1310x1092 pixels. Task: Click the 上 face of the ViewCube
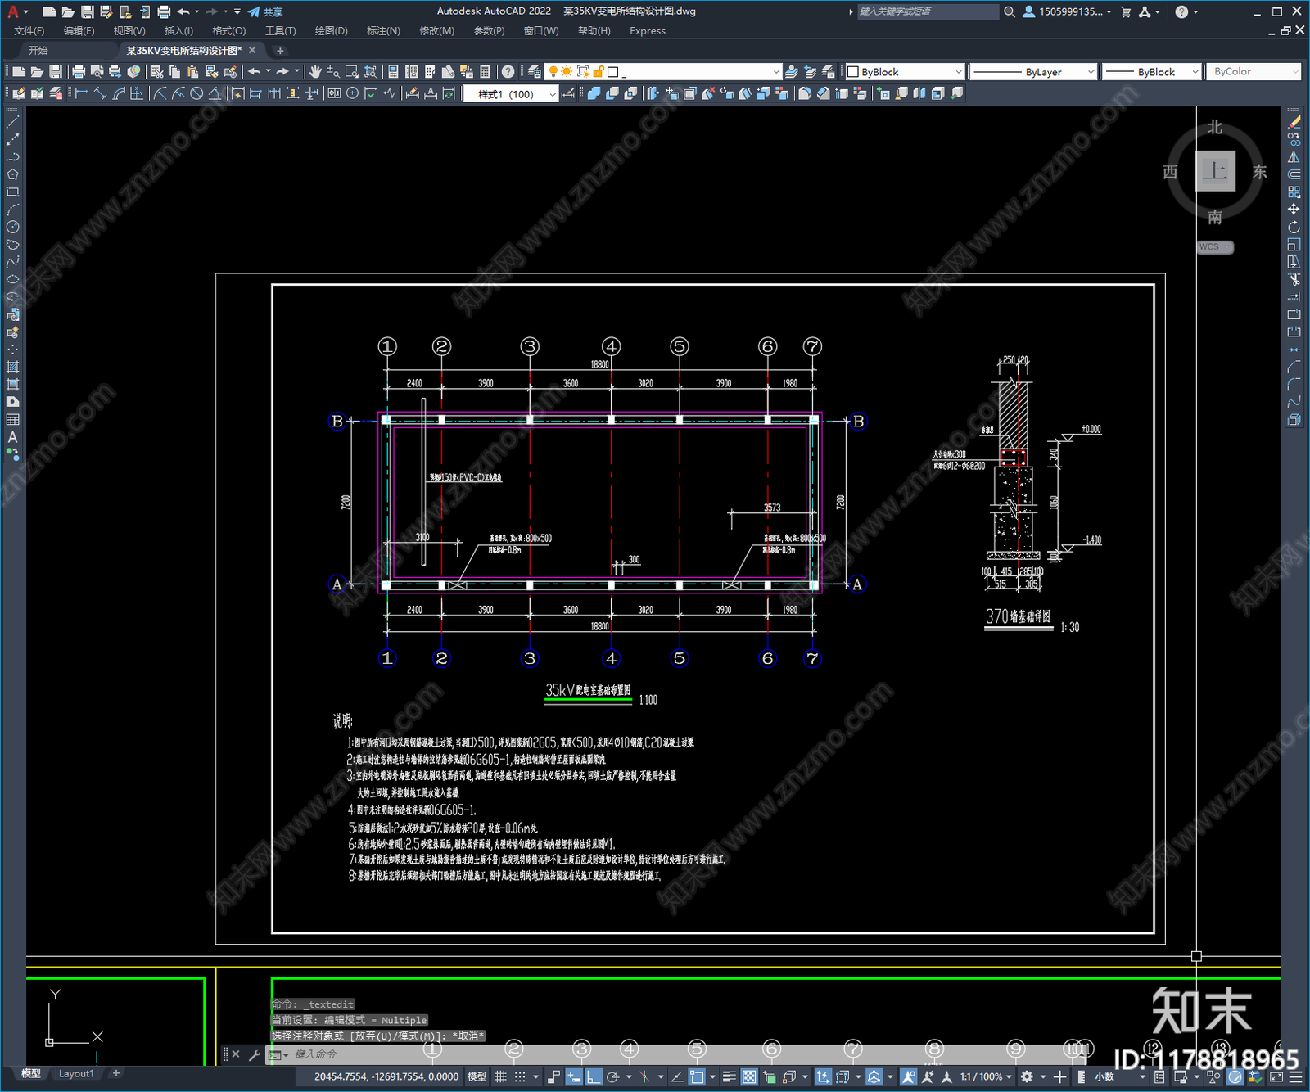coord(1215,171)
